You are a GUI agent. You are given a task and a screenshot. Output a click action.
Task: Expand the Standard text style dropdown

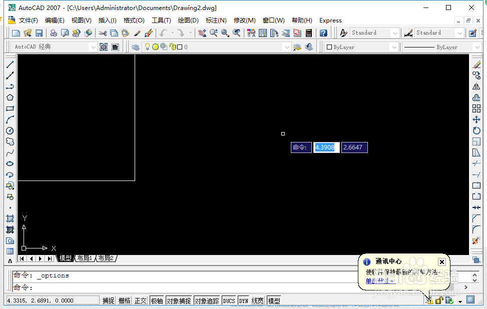[395, 33]
